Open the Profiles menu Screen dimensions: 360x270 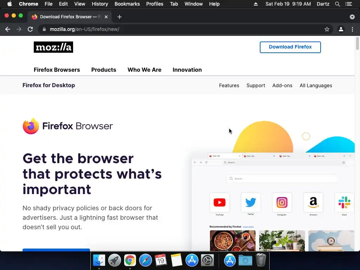pos(155,4)
